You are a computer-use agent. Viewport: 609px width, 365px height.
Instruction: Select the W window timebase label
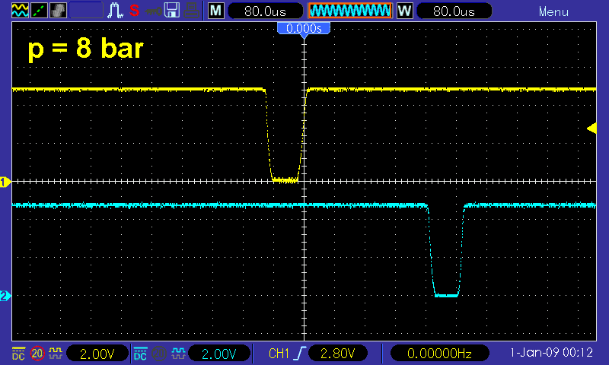point(404,11)
